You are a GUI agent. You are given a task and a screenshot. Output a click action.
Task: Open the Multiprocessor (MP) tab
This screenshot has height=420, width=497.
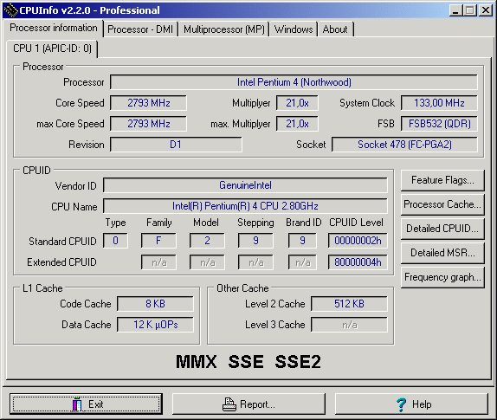coord(223,29)
